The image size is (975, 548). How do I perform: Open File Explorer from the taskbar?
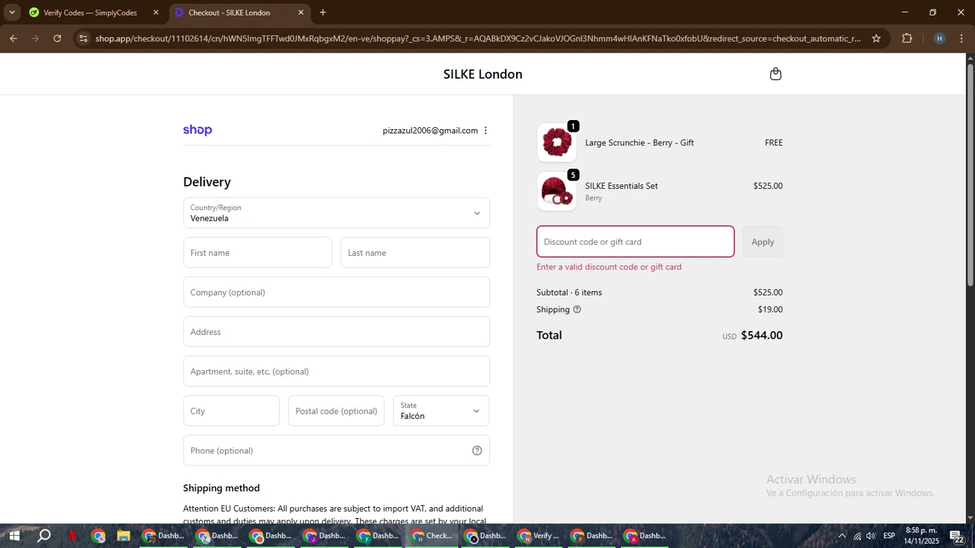tap(123, 536)
